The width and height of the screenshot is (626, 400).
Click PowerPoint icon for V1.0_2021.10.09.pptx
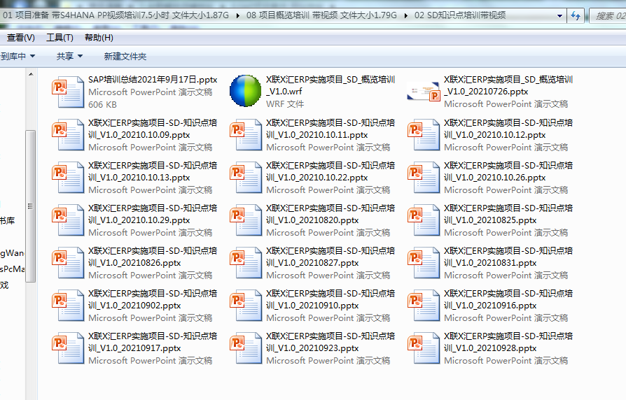pos(68,134)
